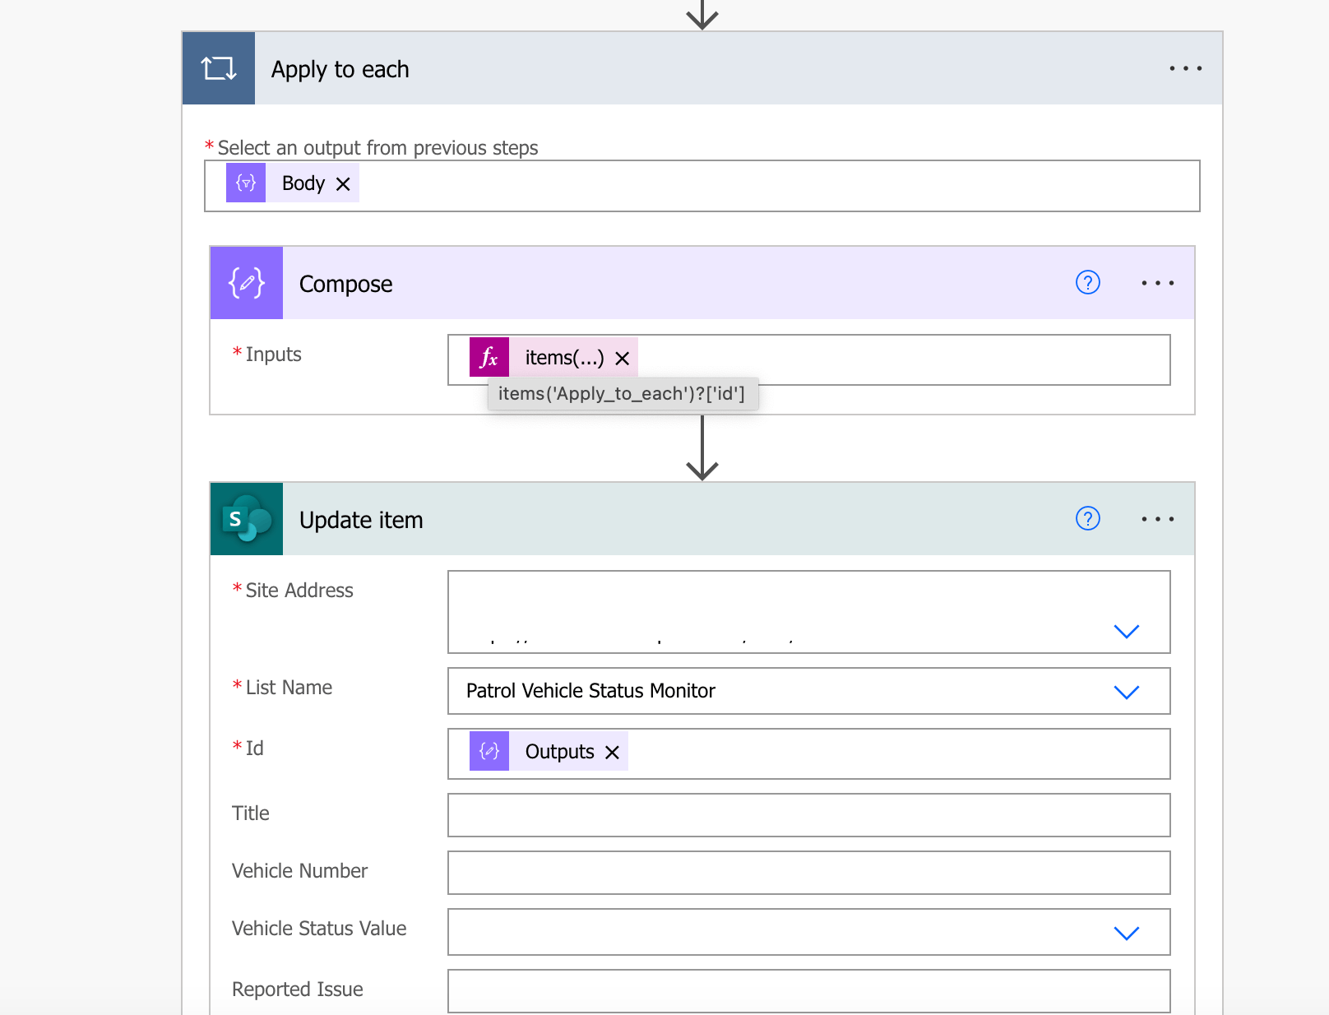Click inside the Reported Issue field

click(x=808, y=991)
